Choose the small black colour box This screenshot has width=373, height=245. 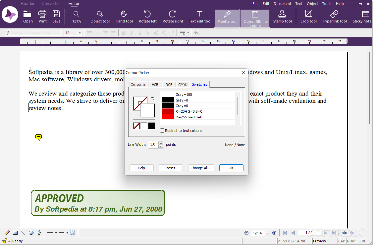(151, 126)
